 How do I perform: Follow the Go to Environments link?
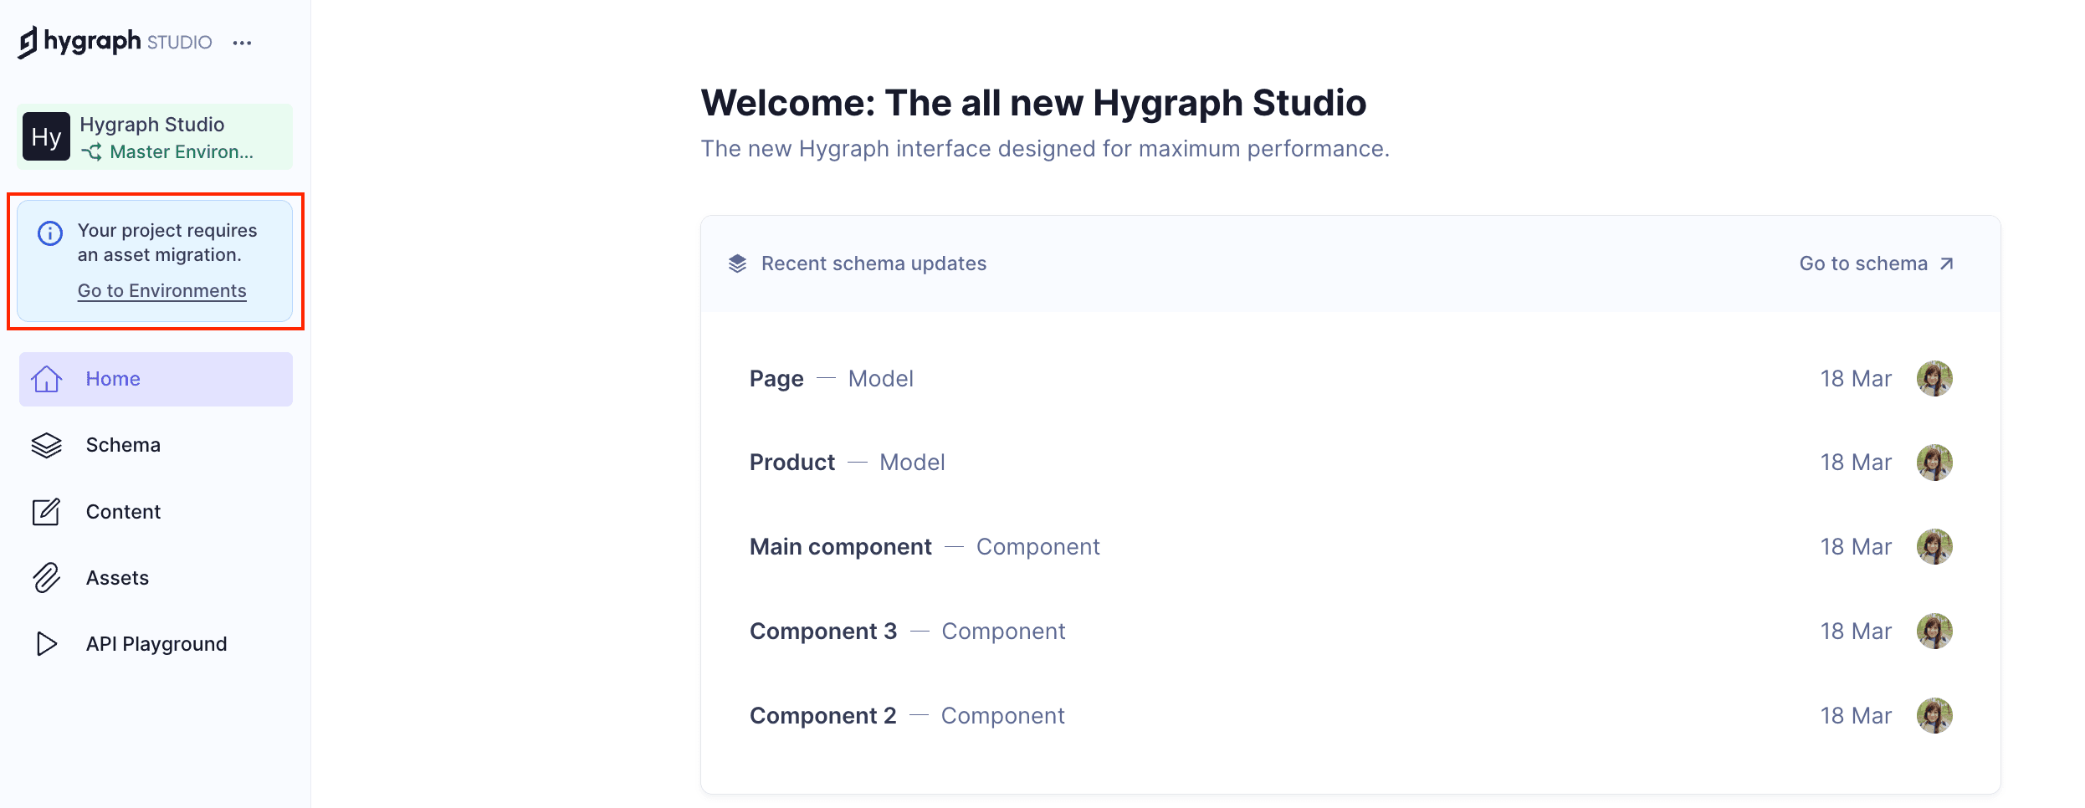pos(161,290)
